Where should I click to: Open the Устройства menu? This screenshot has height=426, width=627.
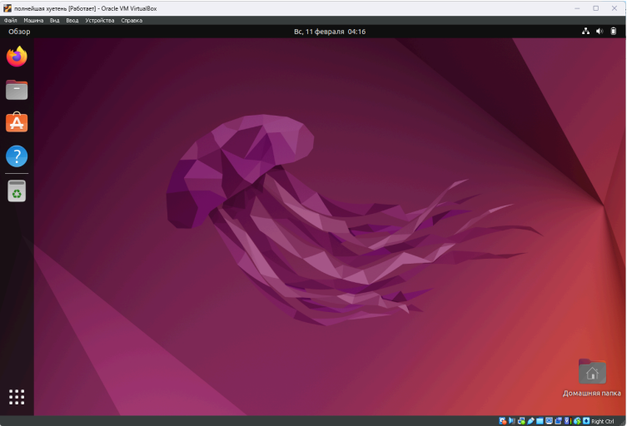coord(100,20)
